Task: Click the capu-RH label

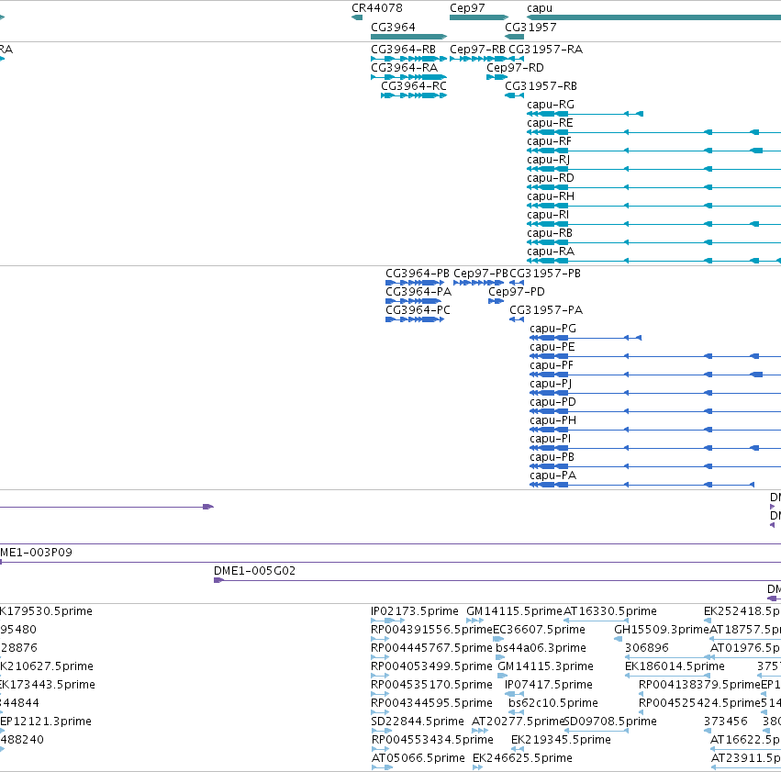Action: pos(551,196)
